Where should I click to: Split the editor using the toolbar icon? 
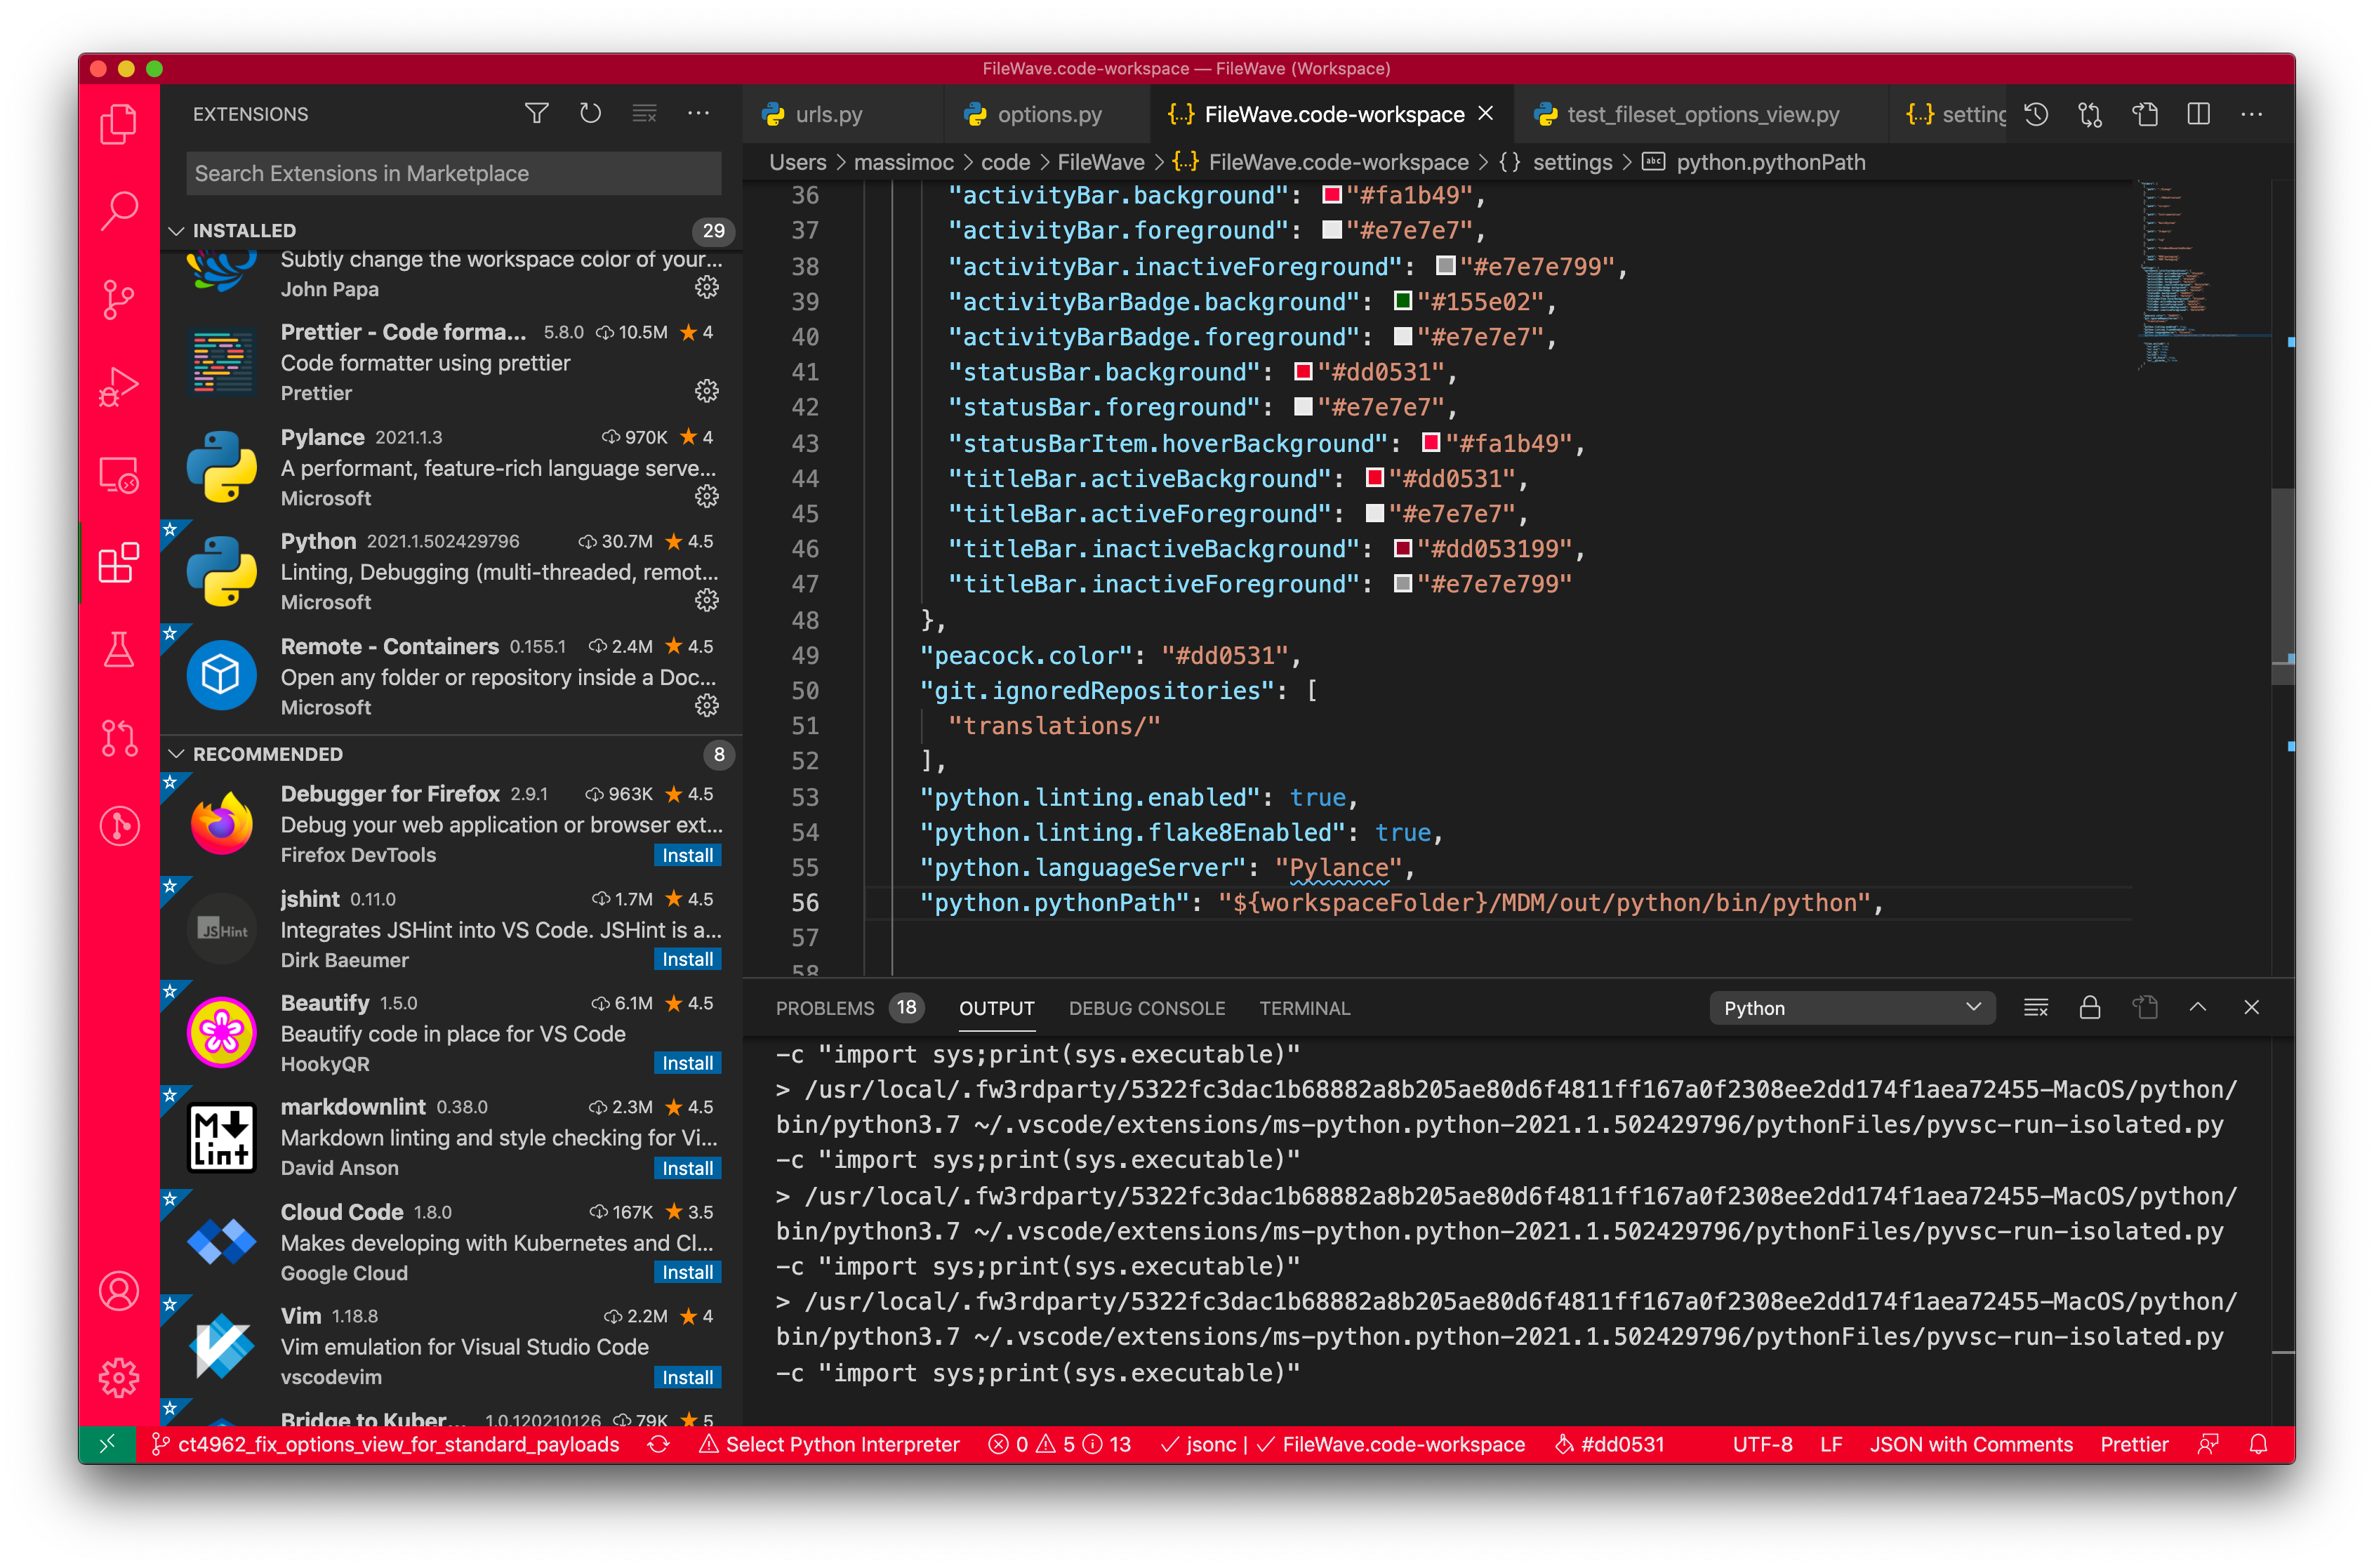[x=2199, y=114]
